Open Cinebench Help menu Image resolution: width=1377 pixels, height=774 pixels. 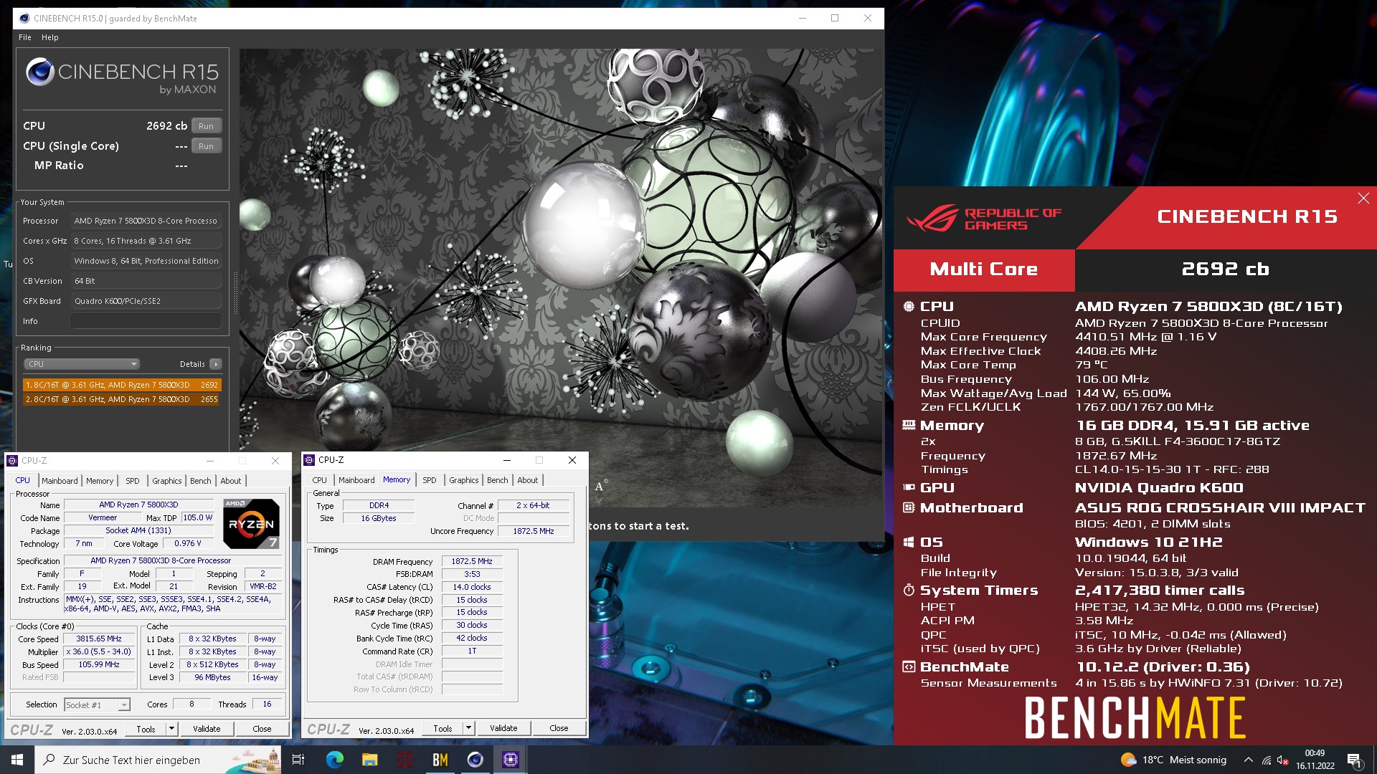point(49,37)
